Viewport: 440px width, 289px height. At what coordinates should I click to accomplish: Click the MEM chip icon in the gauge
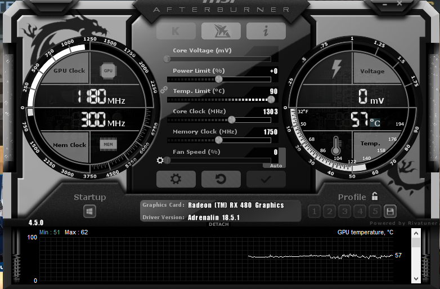(109, 144)
